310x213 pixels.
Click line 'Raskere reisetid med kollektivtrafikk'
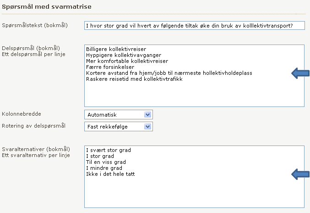[x=134, y=79]
